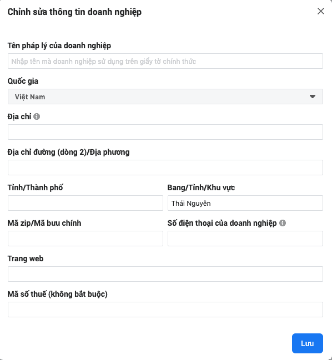Click the 'Trang web' label text
The image size is (332, 360).
pos(26,258)
